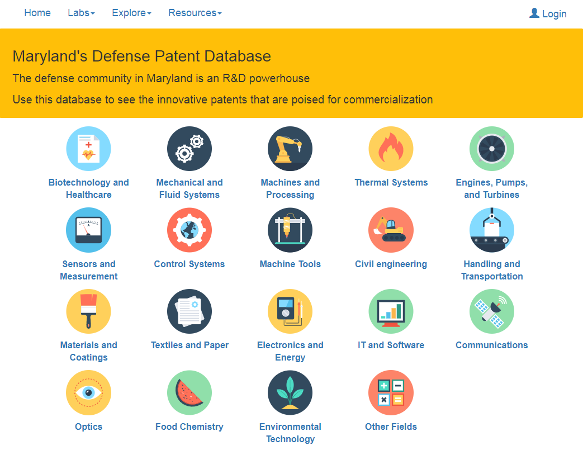
Task: Click the Communications satellite icon
Action: (491, 311)
